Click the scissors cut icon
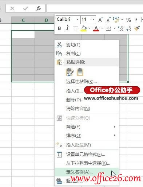Image resolution: width=143 pixels, height=187 pixels. (x=59, y=45)
